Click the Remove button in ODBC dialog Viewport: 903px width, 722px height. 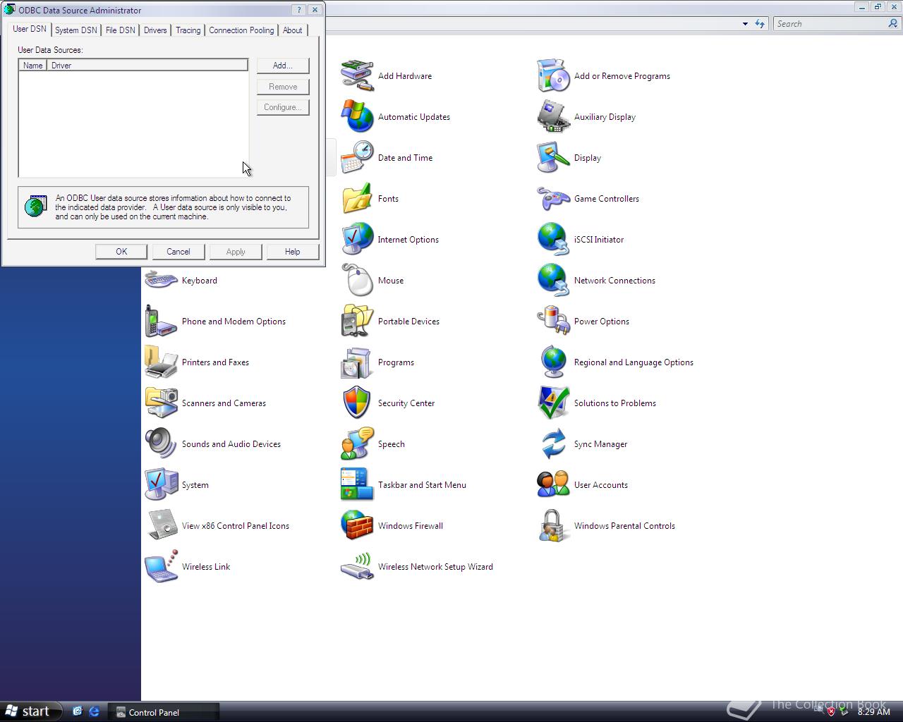click(x=283, y=87)
